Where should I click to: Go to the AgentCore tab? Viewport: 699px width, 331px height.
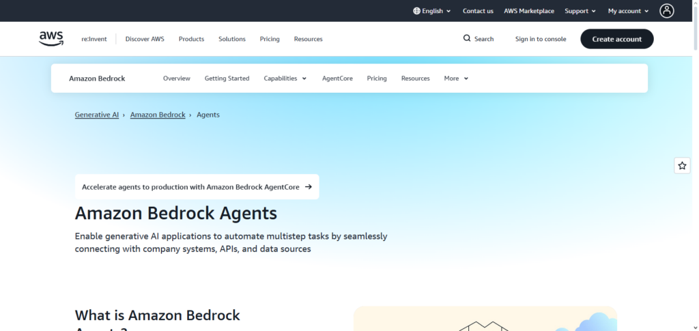point(337,78)
